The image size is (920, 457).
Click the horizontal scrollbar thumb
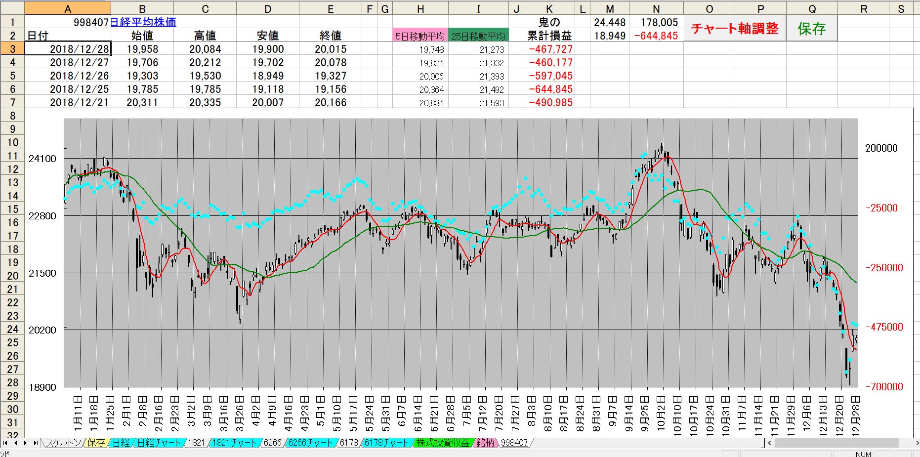(836, 443)
